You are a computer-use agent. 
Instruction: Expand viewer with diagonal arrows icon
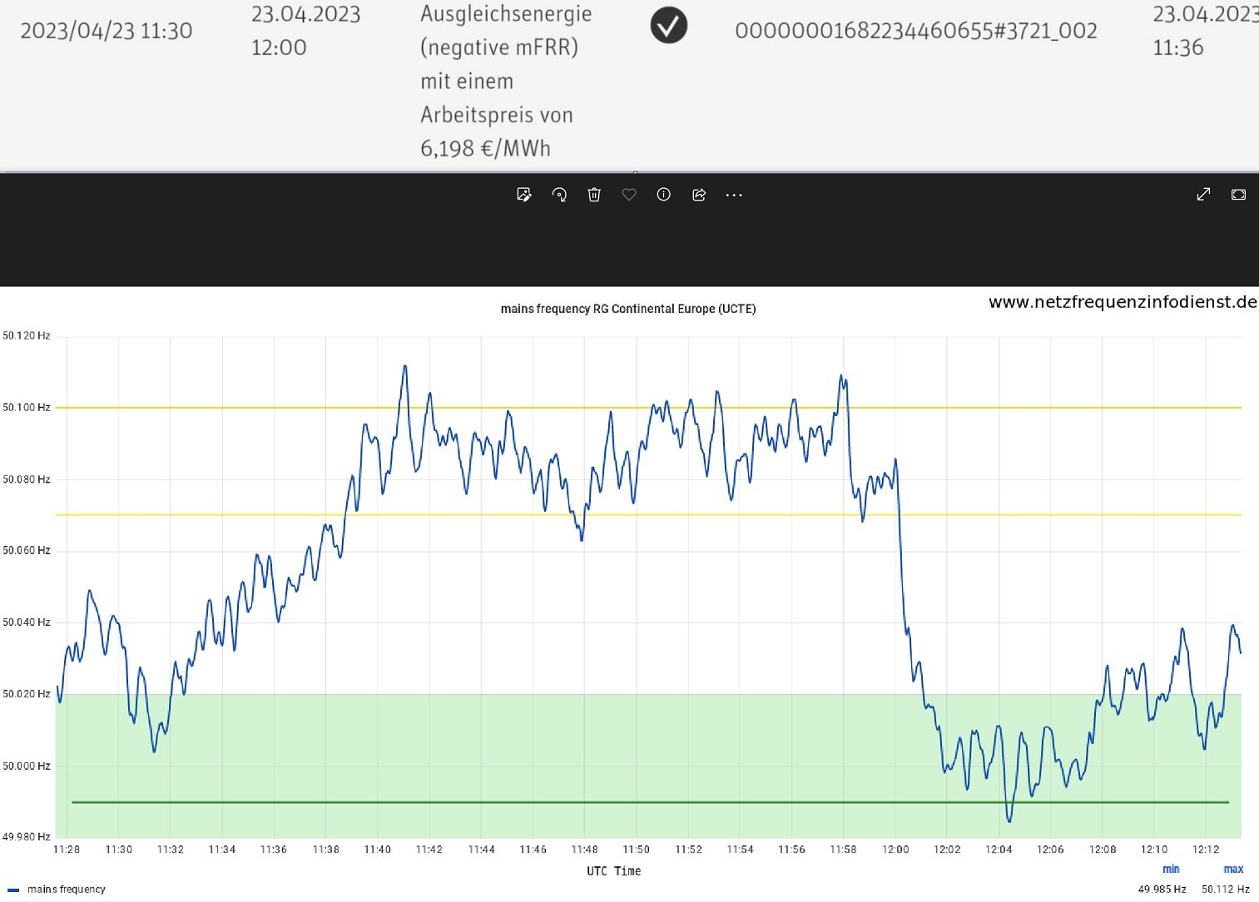click(1203, 195)
